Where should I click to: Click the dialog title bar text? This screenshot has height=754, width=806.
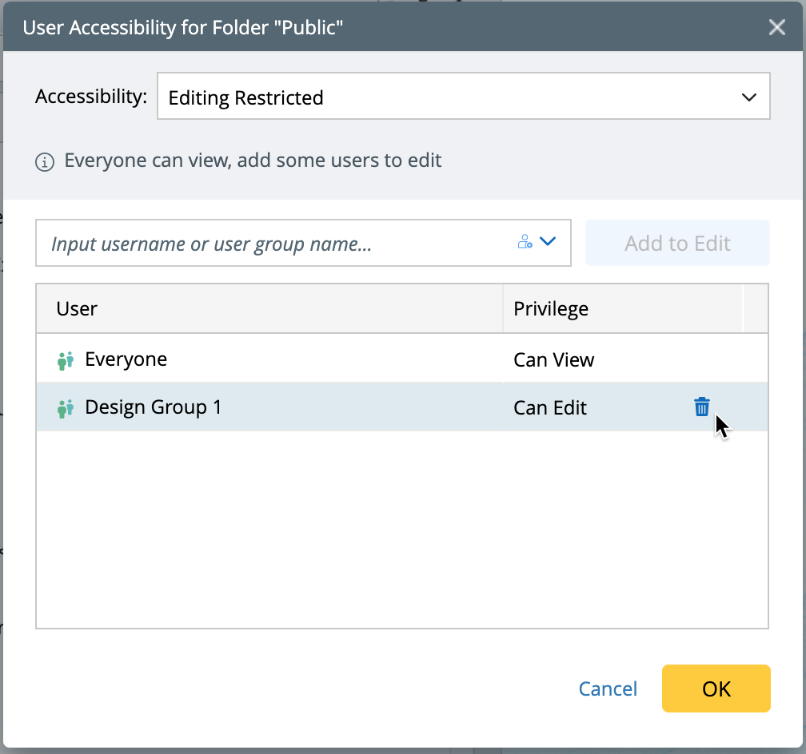pyautogui.click(x=183, y=28)
